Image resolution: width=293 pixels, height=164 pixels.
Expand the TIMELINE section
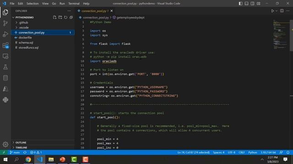21,148
